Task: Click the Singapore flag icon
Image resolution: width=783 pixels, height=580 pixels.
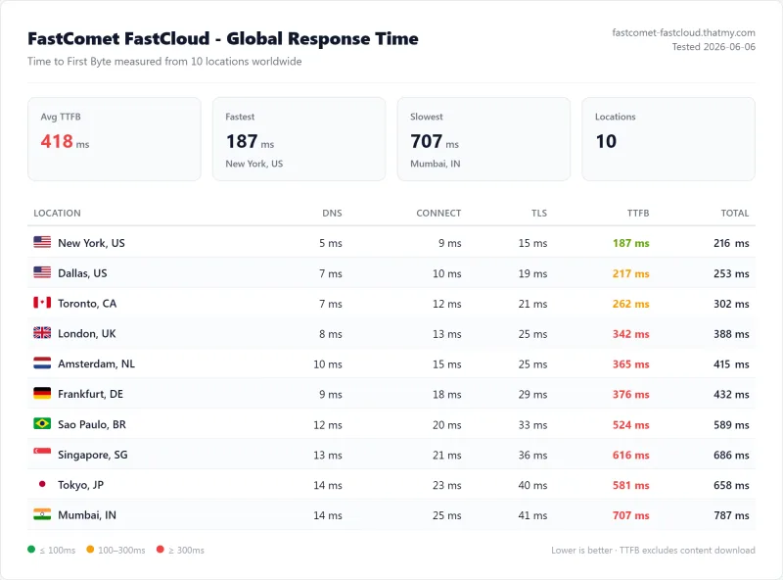Action: tap(42, 454)
